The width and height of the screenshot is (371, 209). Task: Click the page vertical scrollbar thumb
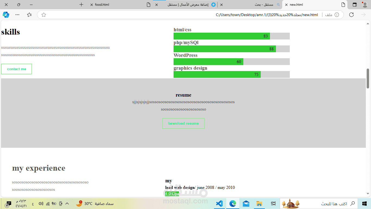pyautogui.click(x=368, y=78)
